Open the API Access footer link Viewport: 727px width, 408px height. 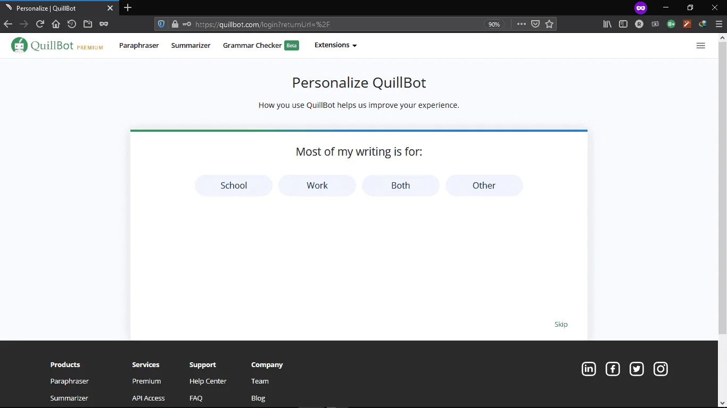148,398
